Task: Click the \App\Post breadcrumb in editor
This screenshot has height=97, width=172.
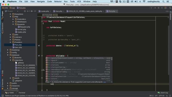Action: coord(47,15)
